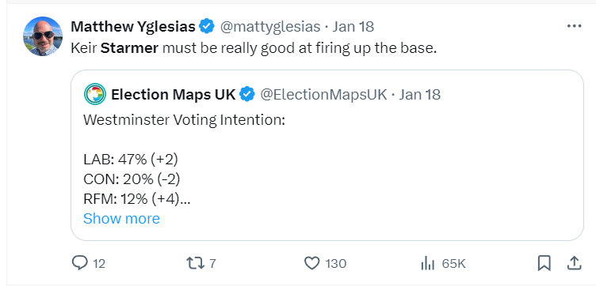Click Election Maps UK verified badge
Viewport: 596px width, 286px height.
[247, 94]
